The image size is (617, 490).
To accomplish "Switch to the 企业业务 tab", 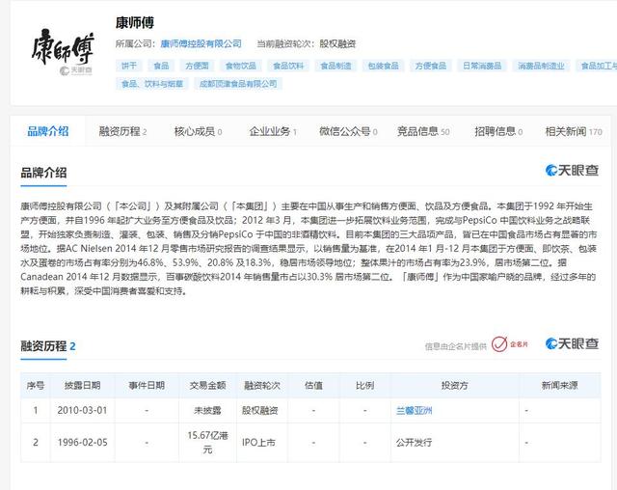I will [273, 131].
